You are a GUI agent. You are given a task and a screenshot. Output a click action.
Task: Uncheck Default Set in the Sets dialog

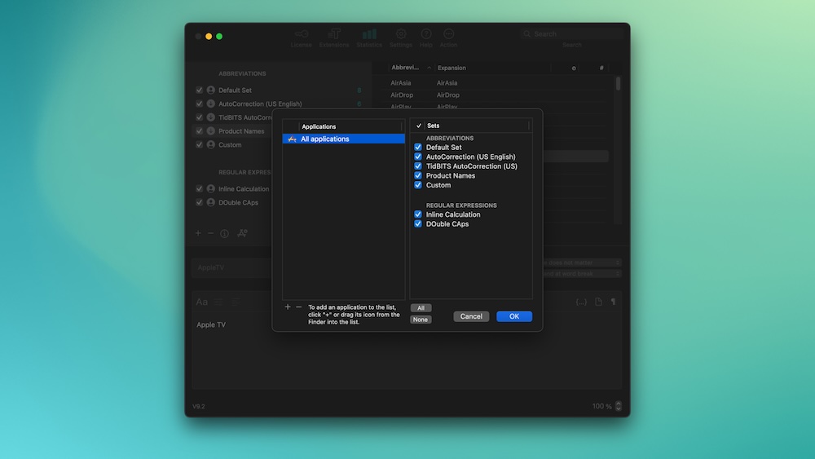pos(418,147)
